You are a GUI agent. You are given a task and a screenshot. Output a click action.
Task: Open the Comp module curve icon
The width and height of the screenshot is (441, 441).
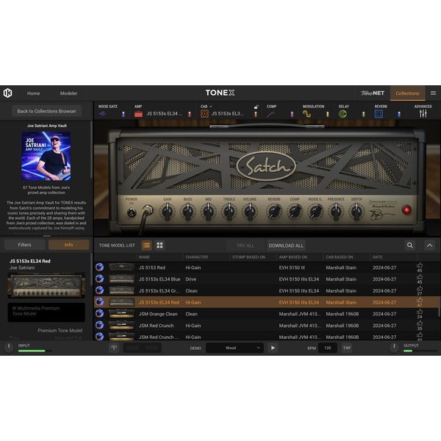270,114
